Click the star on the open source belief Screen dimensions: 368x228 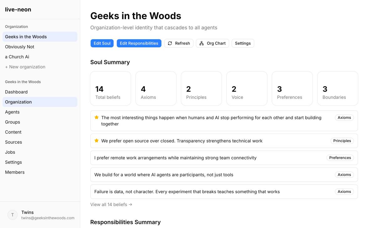(97, 141)
